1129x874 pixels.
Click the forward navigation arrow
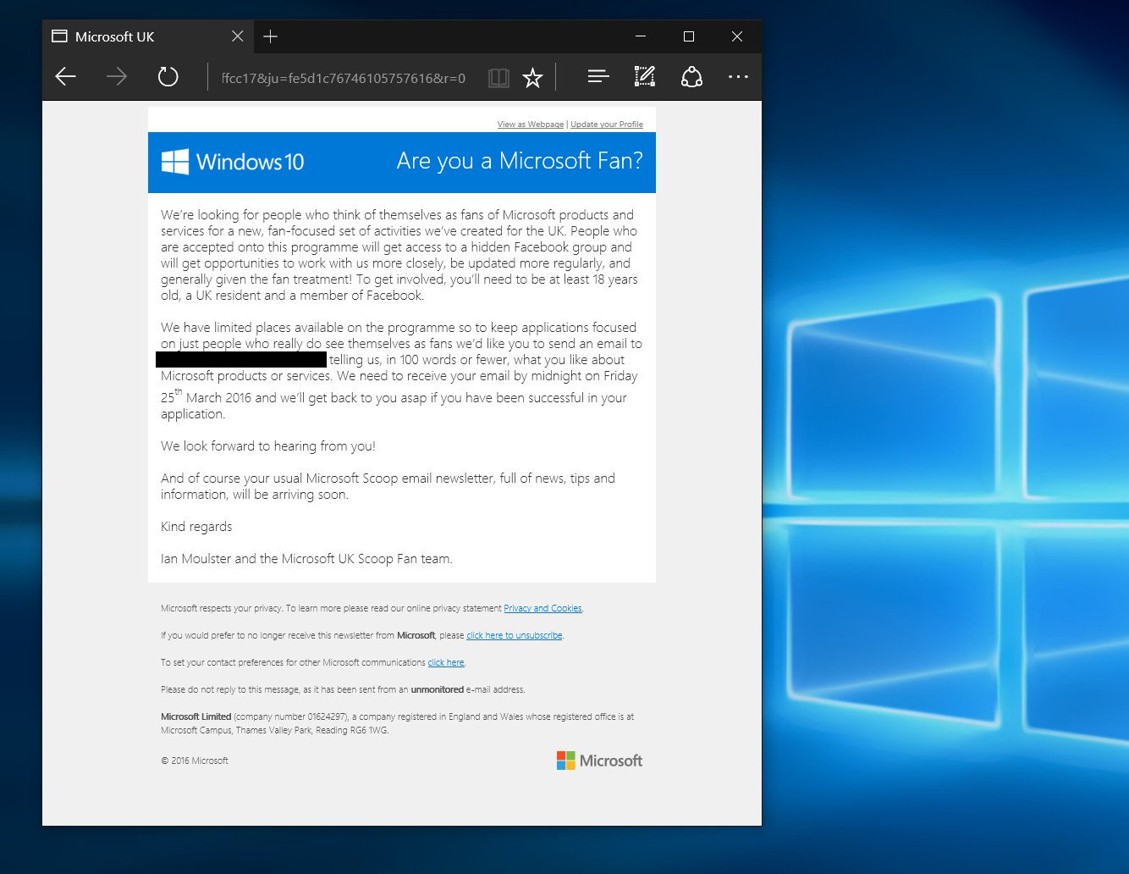click(x=117, y=77)
